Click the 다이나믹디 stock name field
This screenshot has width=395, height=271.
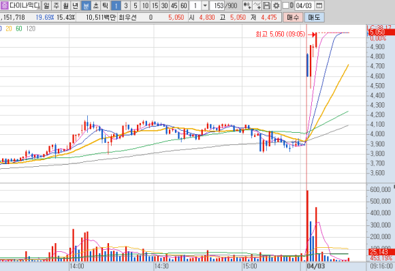25,5
